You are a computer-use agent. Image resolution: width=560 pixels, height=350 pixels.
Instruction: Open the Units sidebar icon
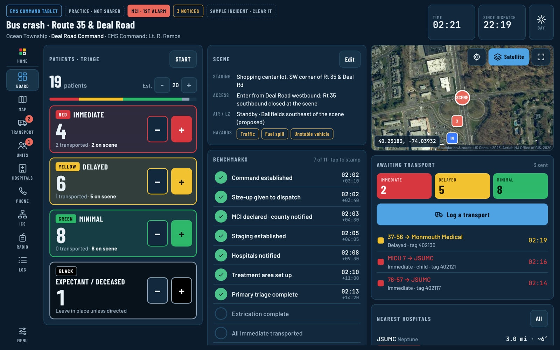[x=22, y=149]
